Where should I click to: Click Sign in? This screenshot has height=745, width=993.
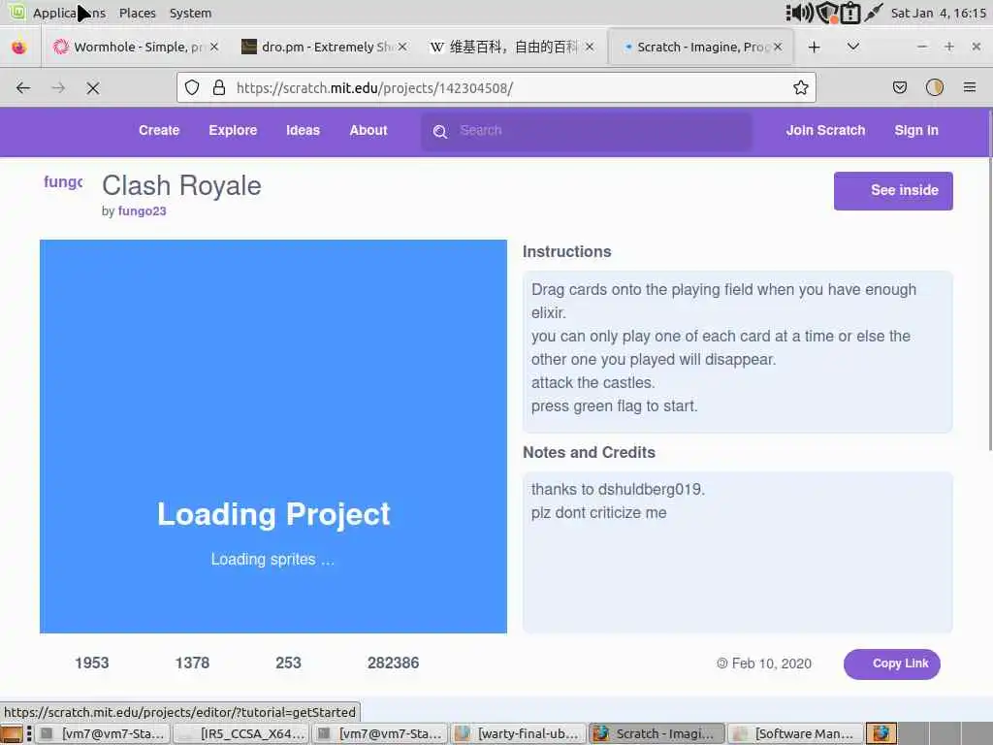click(916, 131)
